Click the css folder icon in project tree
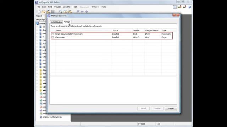 (x=40, y=27)
